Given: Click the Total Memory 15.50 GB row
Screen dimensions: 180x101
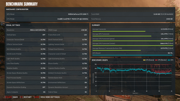Looking at the screenshot, I should 132,19.
